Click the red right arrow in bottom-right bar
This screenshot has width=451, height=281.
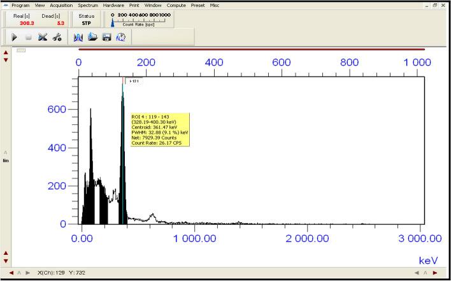click(435, 273)
